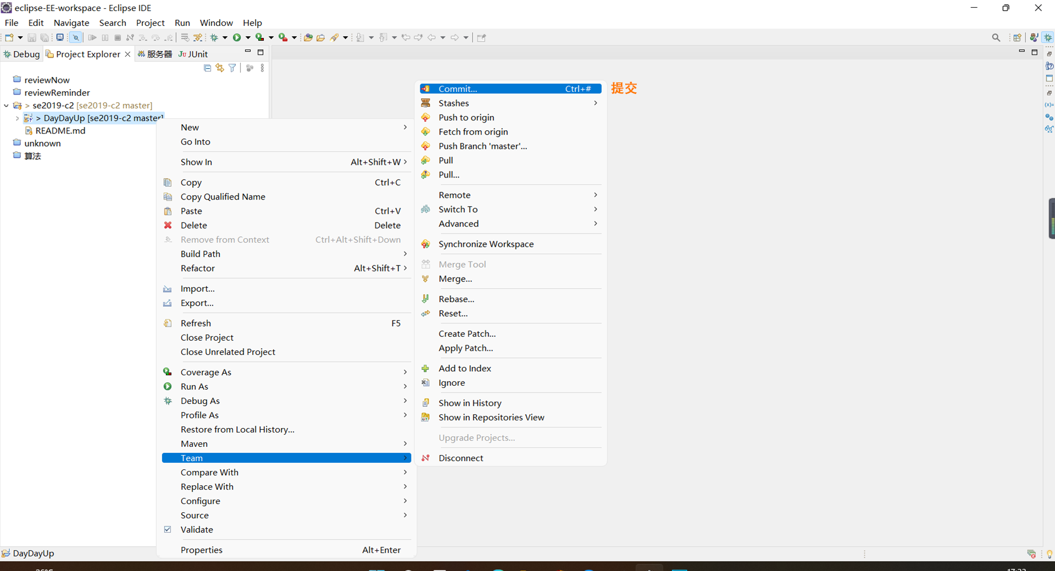
Task: Select Push to origin from the menu
Action: pos(465,117)
